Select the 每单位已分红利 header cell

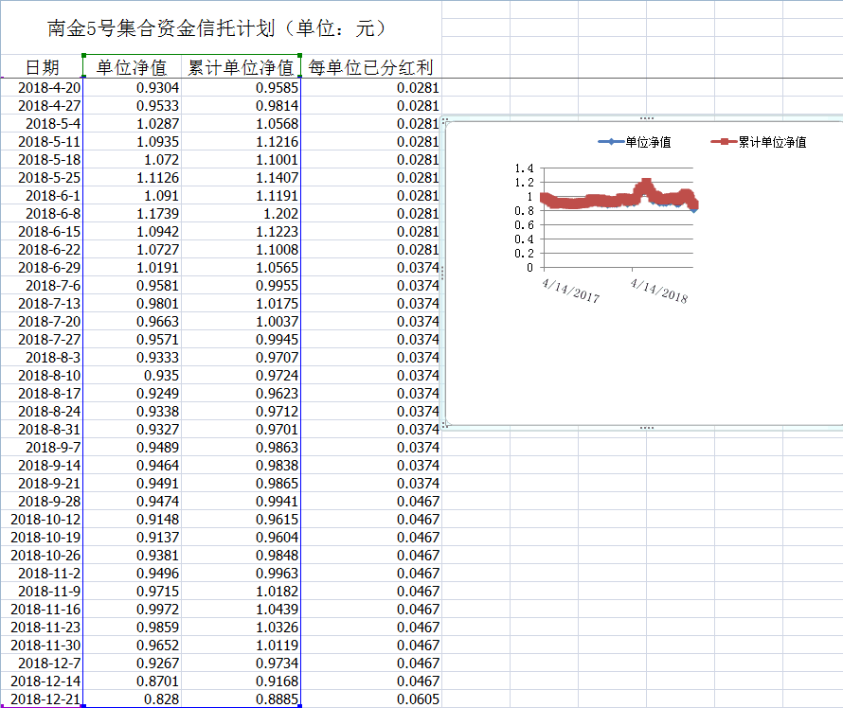point(371,67)
